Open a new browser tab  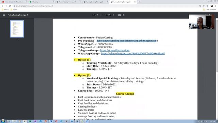click(139, 2)
